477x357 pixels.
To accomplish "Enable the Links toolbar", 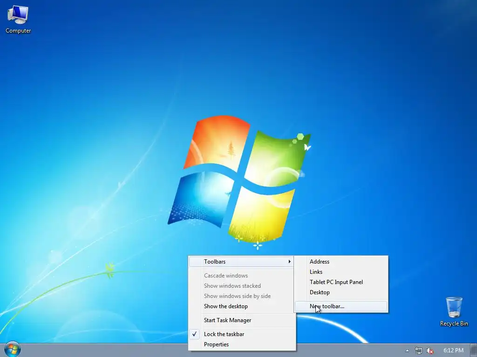I will (341, 271).
